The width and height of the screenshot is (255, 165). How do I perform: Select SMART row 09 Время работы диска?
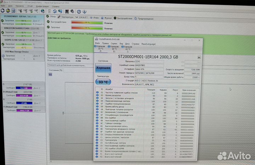pos(146,107)
